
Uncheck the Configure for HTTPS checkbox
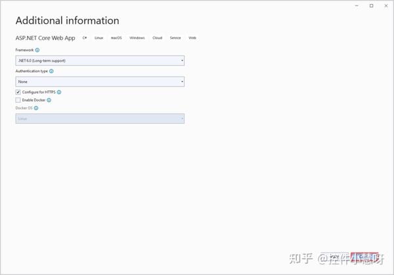pos(18,92)
